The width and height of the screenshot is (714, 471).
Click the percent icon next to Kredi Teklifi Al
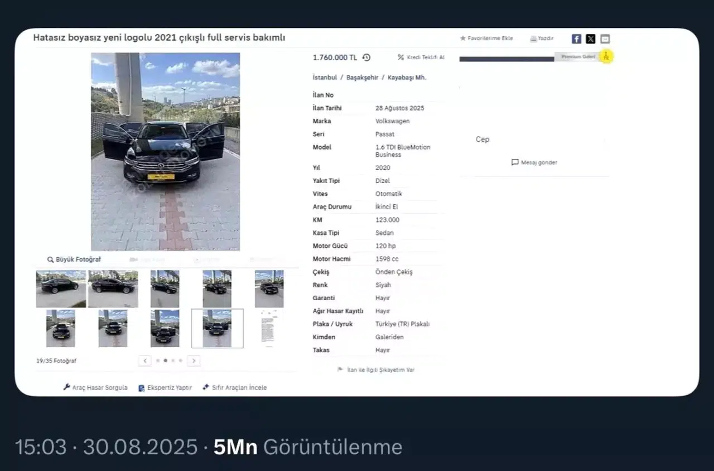click(x=400, y=57)
